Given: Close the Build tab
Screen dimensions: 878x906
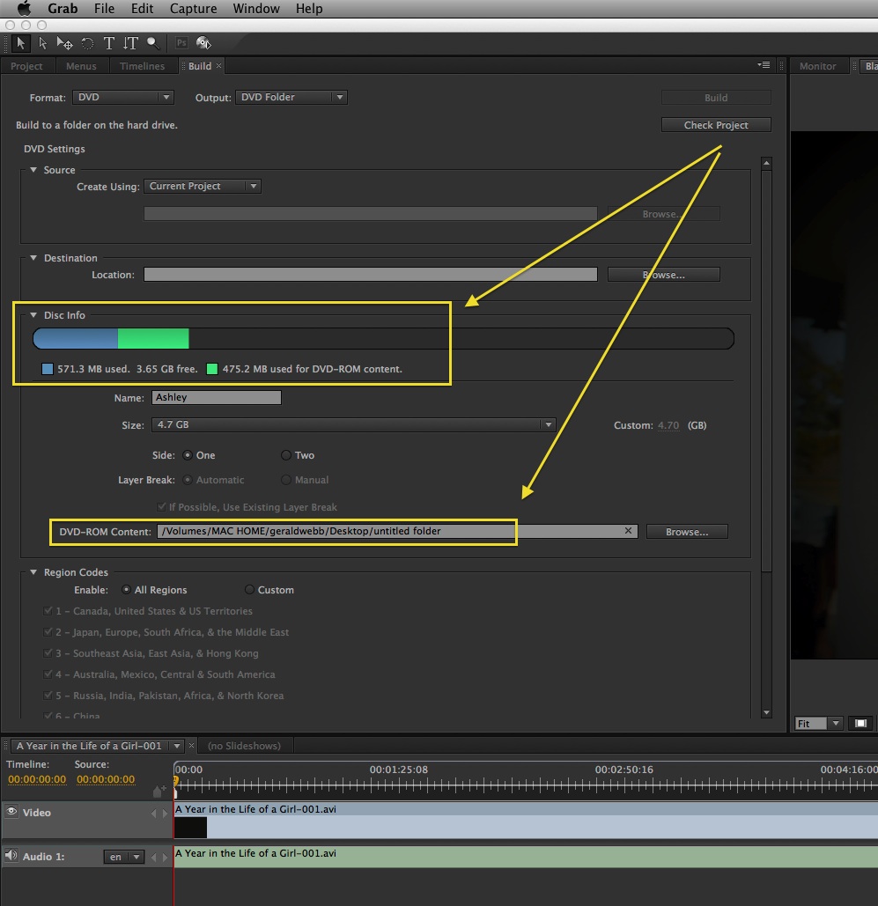Looking at the screenshot, I should [x=219, y=66].
